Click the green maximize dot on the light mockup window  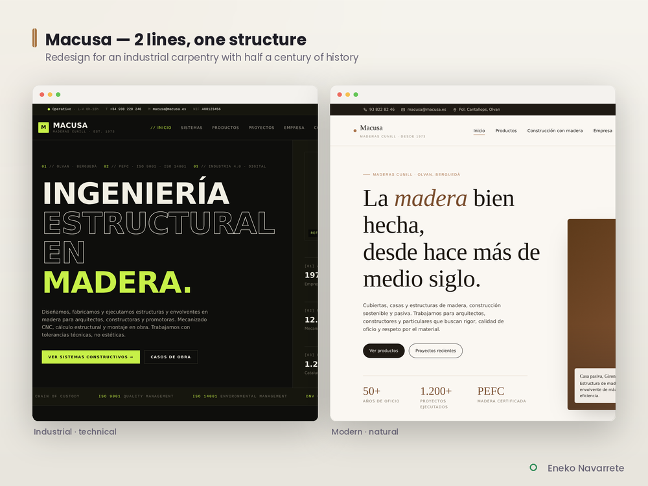(x=356, y=95)
